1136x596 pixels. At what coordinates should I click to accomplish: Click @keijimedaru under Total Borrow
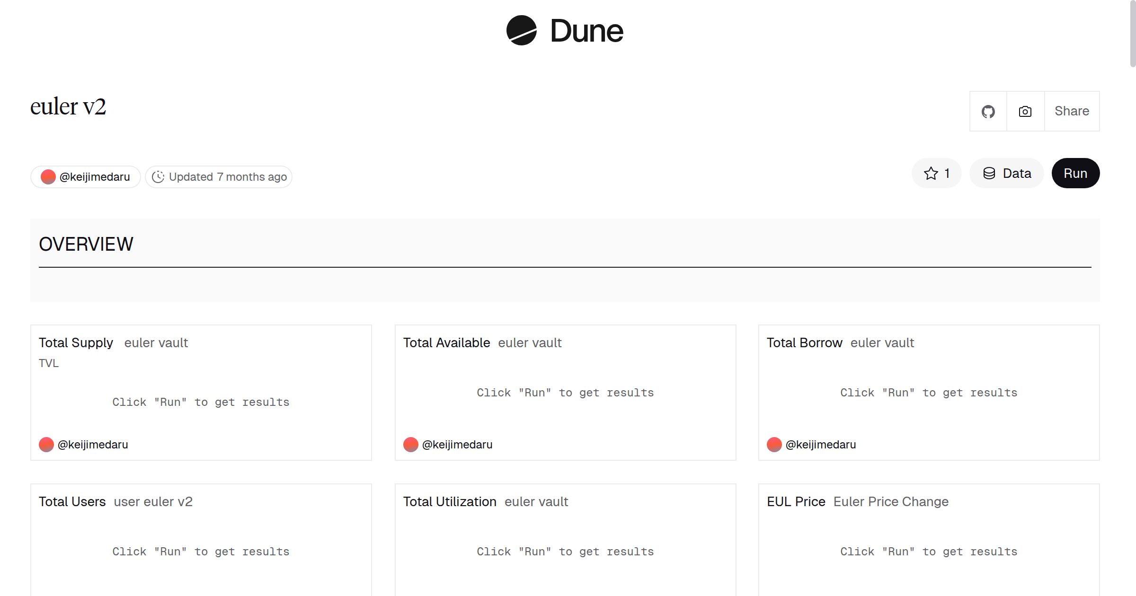(820, 445)
